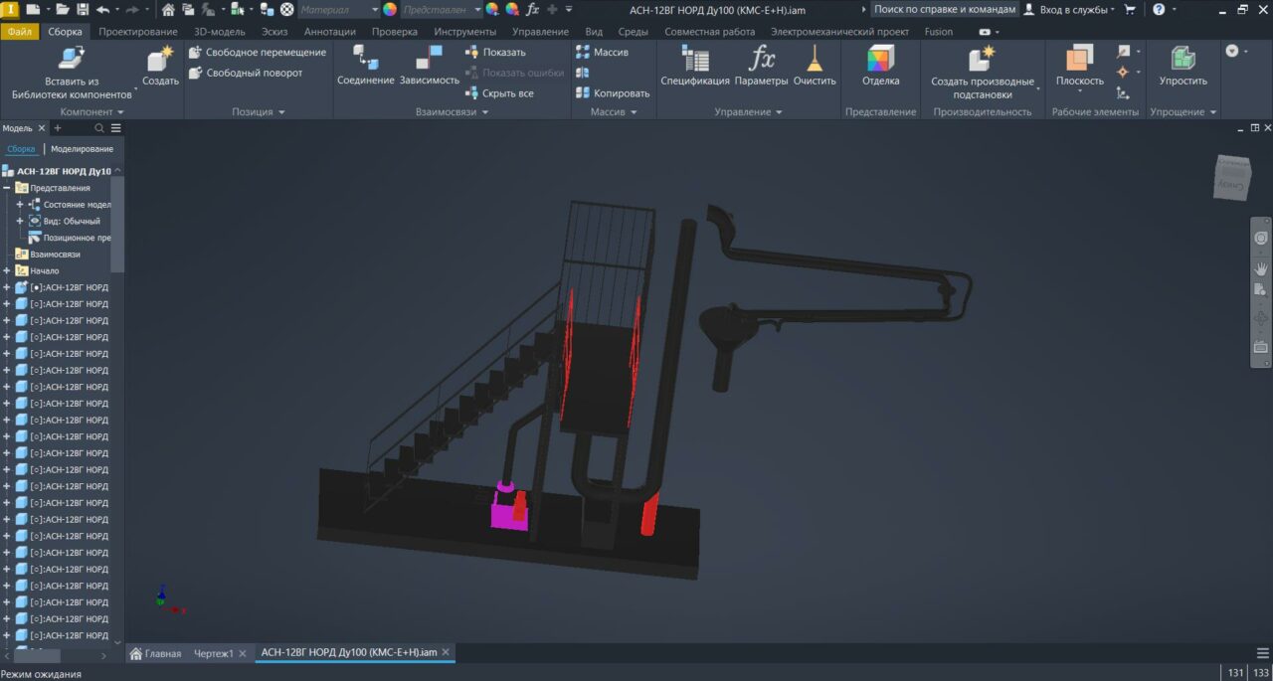Image resolution: width=1273 pixels, height=681 pixels.
Task: Click the Отделка (Finish) cube icon
Action: click(880, 60)
